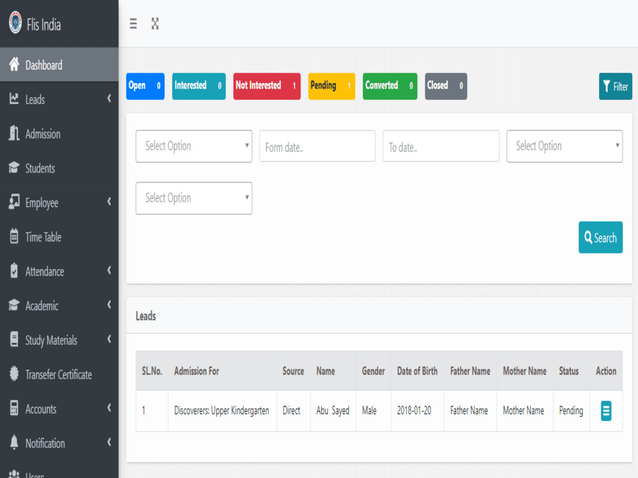Click the Form date input field
This screenshot has width=638, height=478.
tap(317, 146)
